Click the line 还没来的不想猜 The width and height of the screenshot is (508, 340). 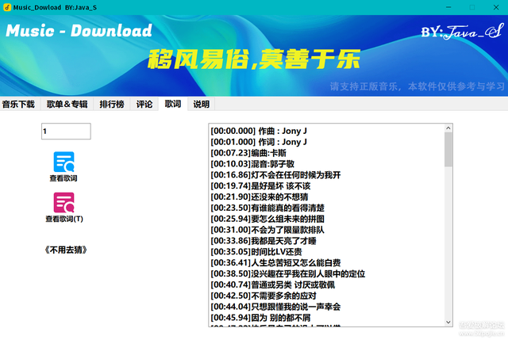260,197
